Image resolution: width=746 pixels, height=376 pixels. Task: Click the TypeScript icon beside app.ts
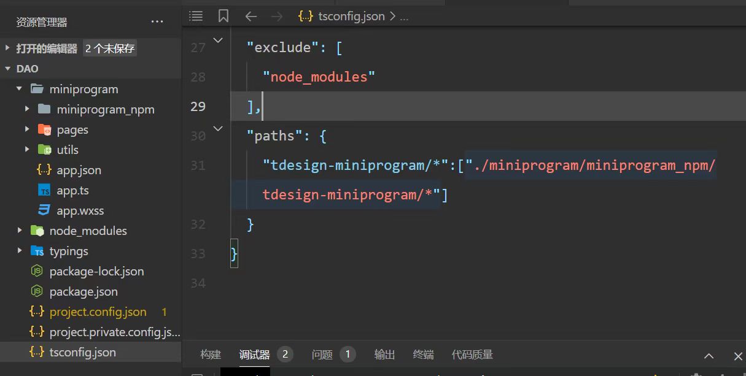point(44,190)
